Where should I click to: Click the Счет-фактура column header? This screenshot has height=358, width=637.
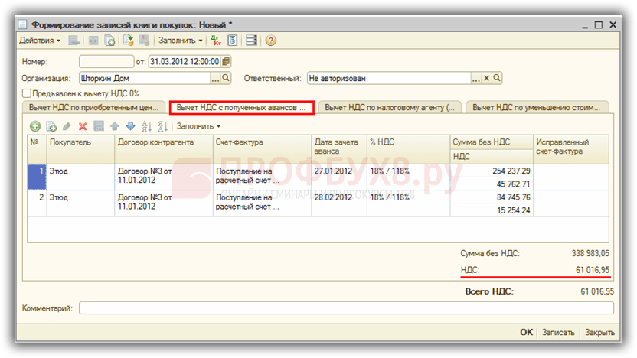[262, 149]
